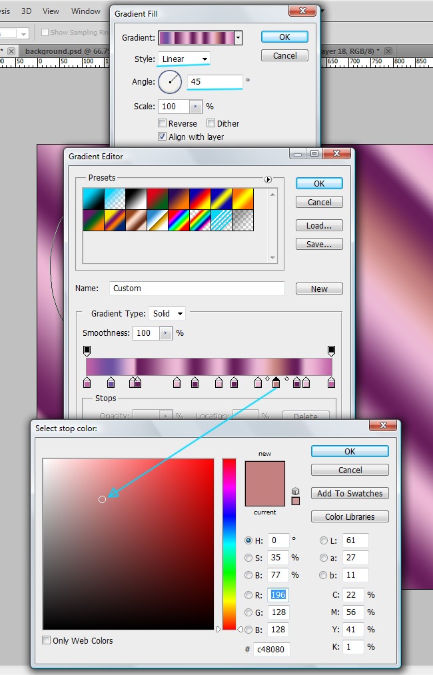Pick the transparent cyan stripes preset
This screenshot has width=433, height=675.
pos(221,220)
